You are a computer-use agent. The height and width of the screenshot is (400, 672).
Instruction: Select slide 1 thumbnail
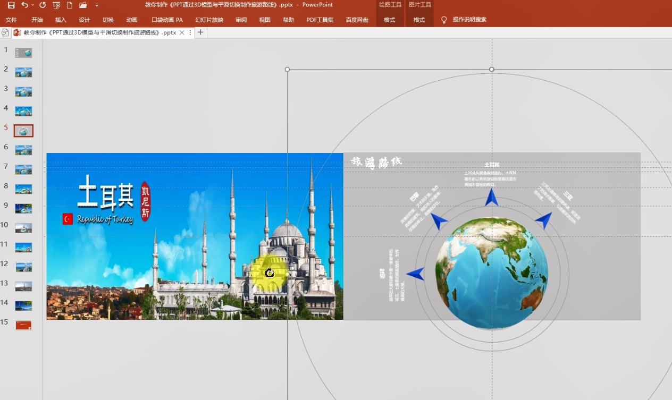tap(23, 53)
